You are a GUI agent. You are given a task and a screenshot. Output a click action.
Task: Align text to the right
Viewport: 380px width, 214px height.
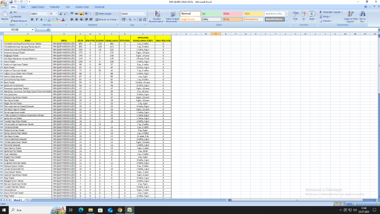click(81, 20)
